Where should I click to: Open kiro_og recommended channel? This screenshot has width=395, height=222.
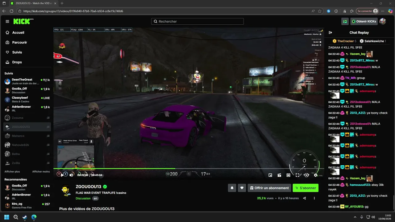point(27,206)
